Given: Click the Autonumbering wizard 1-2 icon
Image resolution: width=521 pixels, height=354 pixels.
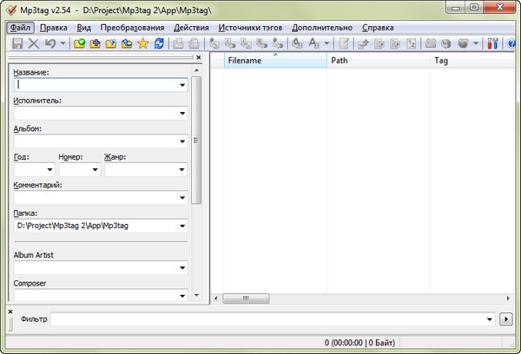Looking at the screenshot, I should pos(412,43).
